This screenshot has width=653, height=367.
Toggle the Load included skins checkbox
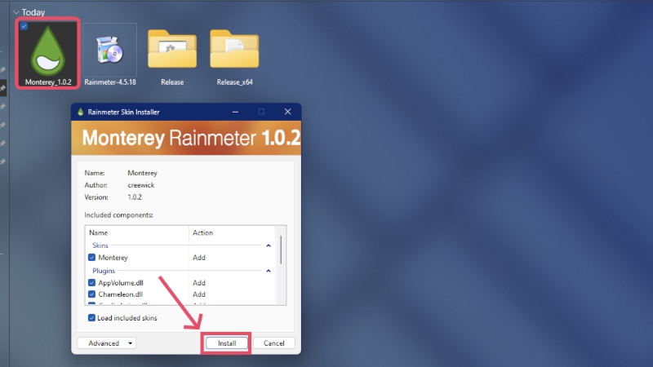click(x=91, y=318)
